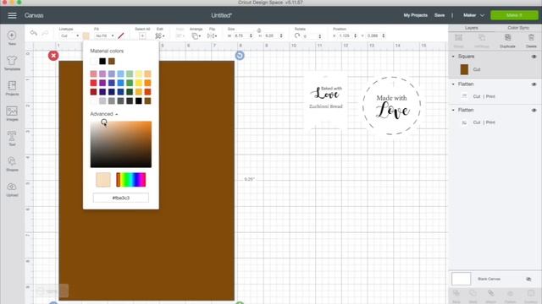
Task: Click the Align tool icon
Action: click(x=180, y=35)
